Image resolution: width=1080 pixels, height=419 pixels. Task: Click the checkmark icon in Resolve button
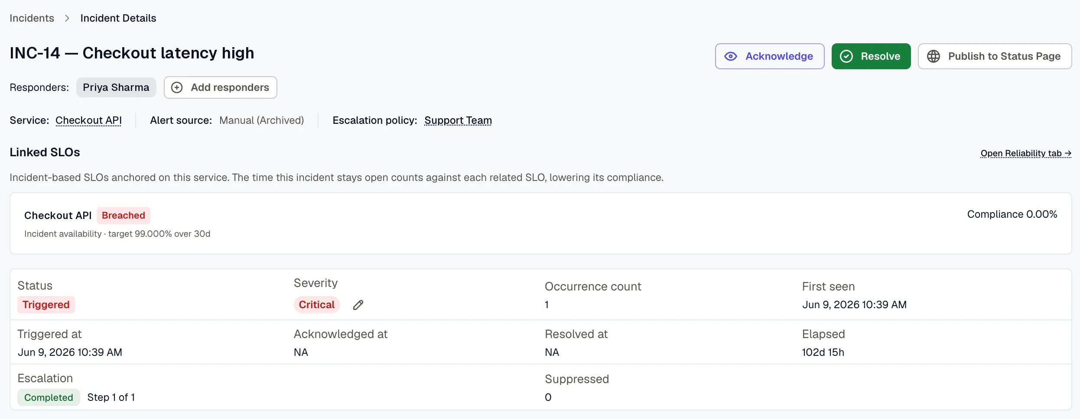pos(846,56)
